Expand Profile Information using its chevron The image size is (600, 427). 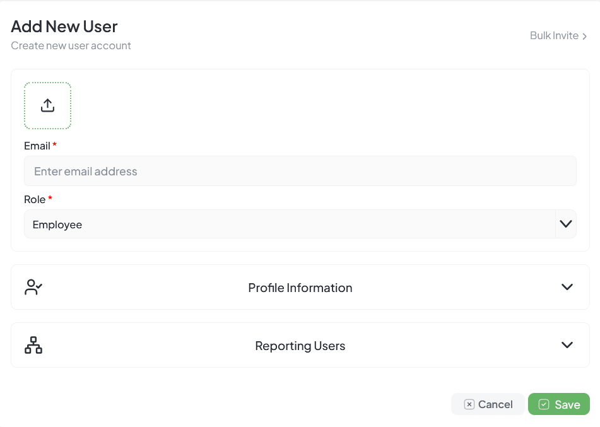click(567, 287)
